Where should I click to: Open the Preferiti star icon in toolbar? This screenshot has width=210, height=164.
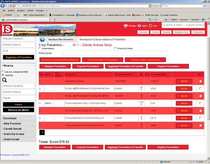pyautogui.click(x=3, y=15)
